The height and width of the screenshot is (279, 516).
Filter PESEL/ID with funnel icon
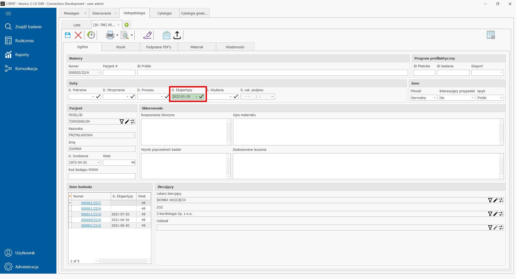click(x=121, y=122)
